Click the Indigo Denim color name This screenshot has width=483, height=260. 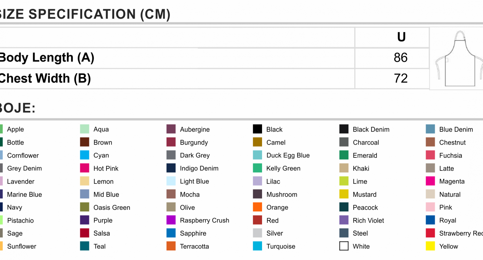pyautogui.click(x=199, y=168)
